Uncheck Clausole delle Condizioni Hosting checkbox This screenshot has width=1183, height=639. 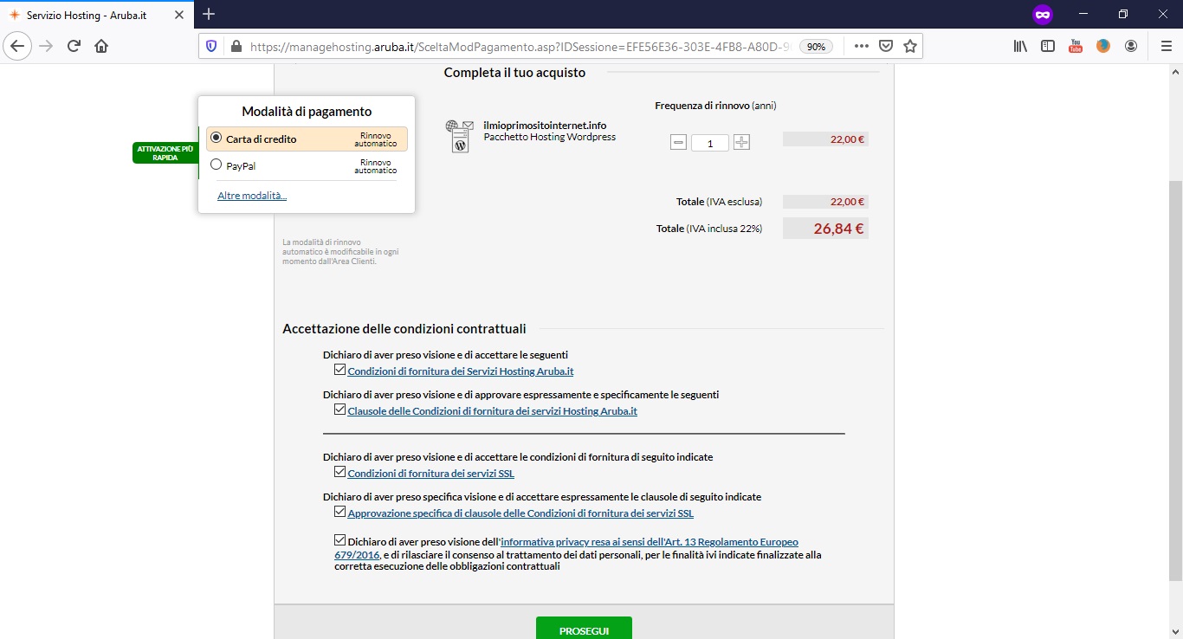(x=339, y=410)
